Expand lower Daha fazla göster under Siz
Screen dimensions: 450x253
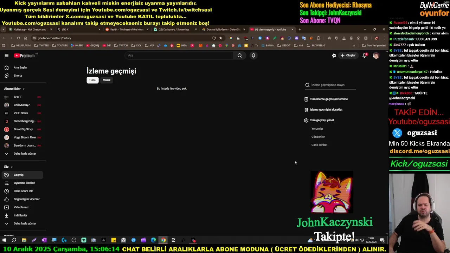pos(22,223)
